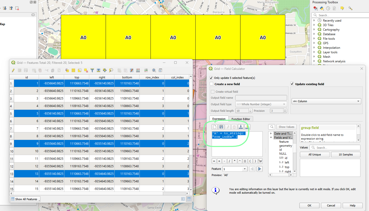Click pan map to selected rows icon
The width and height of the screenshot is (369, 211).
[105, 70]
